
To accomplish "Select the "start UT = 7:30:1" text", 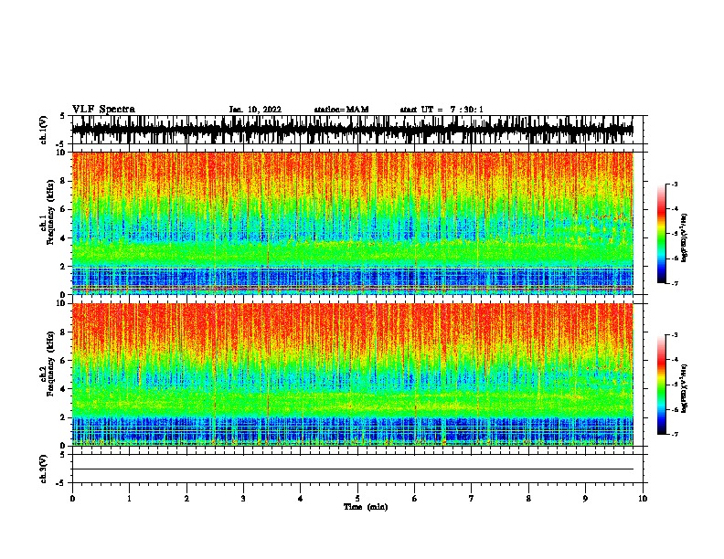I will coord(442,110).
